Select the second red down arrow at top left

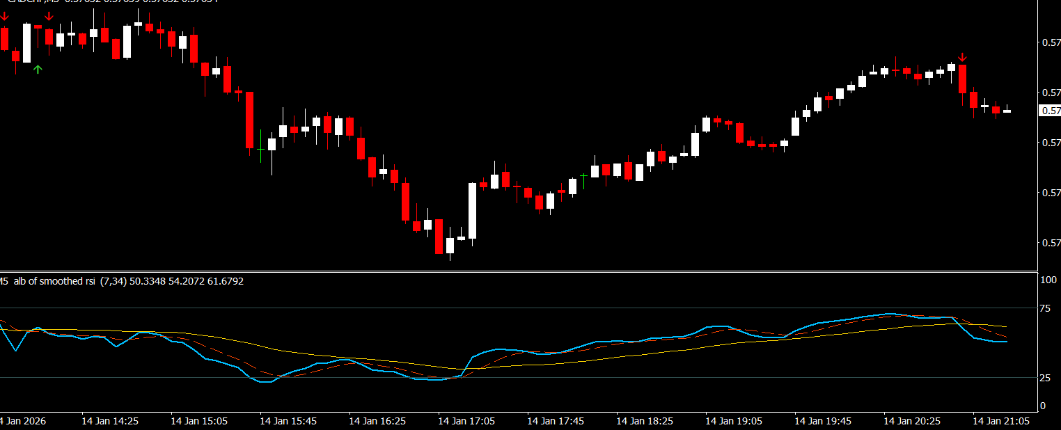tap(49, 16)
